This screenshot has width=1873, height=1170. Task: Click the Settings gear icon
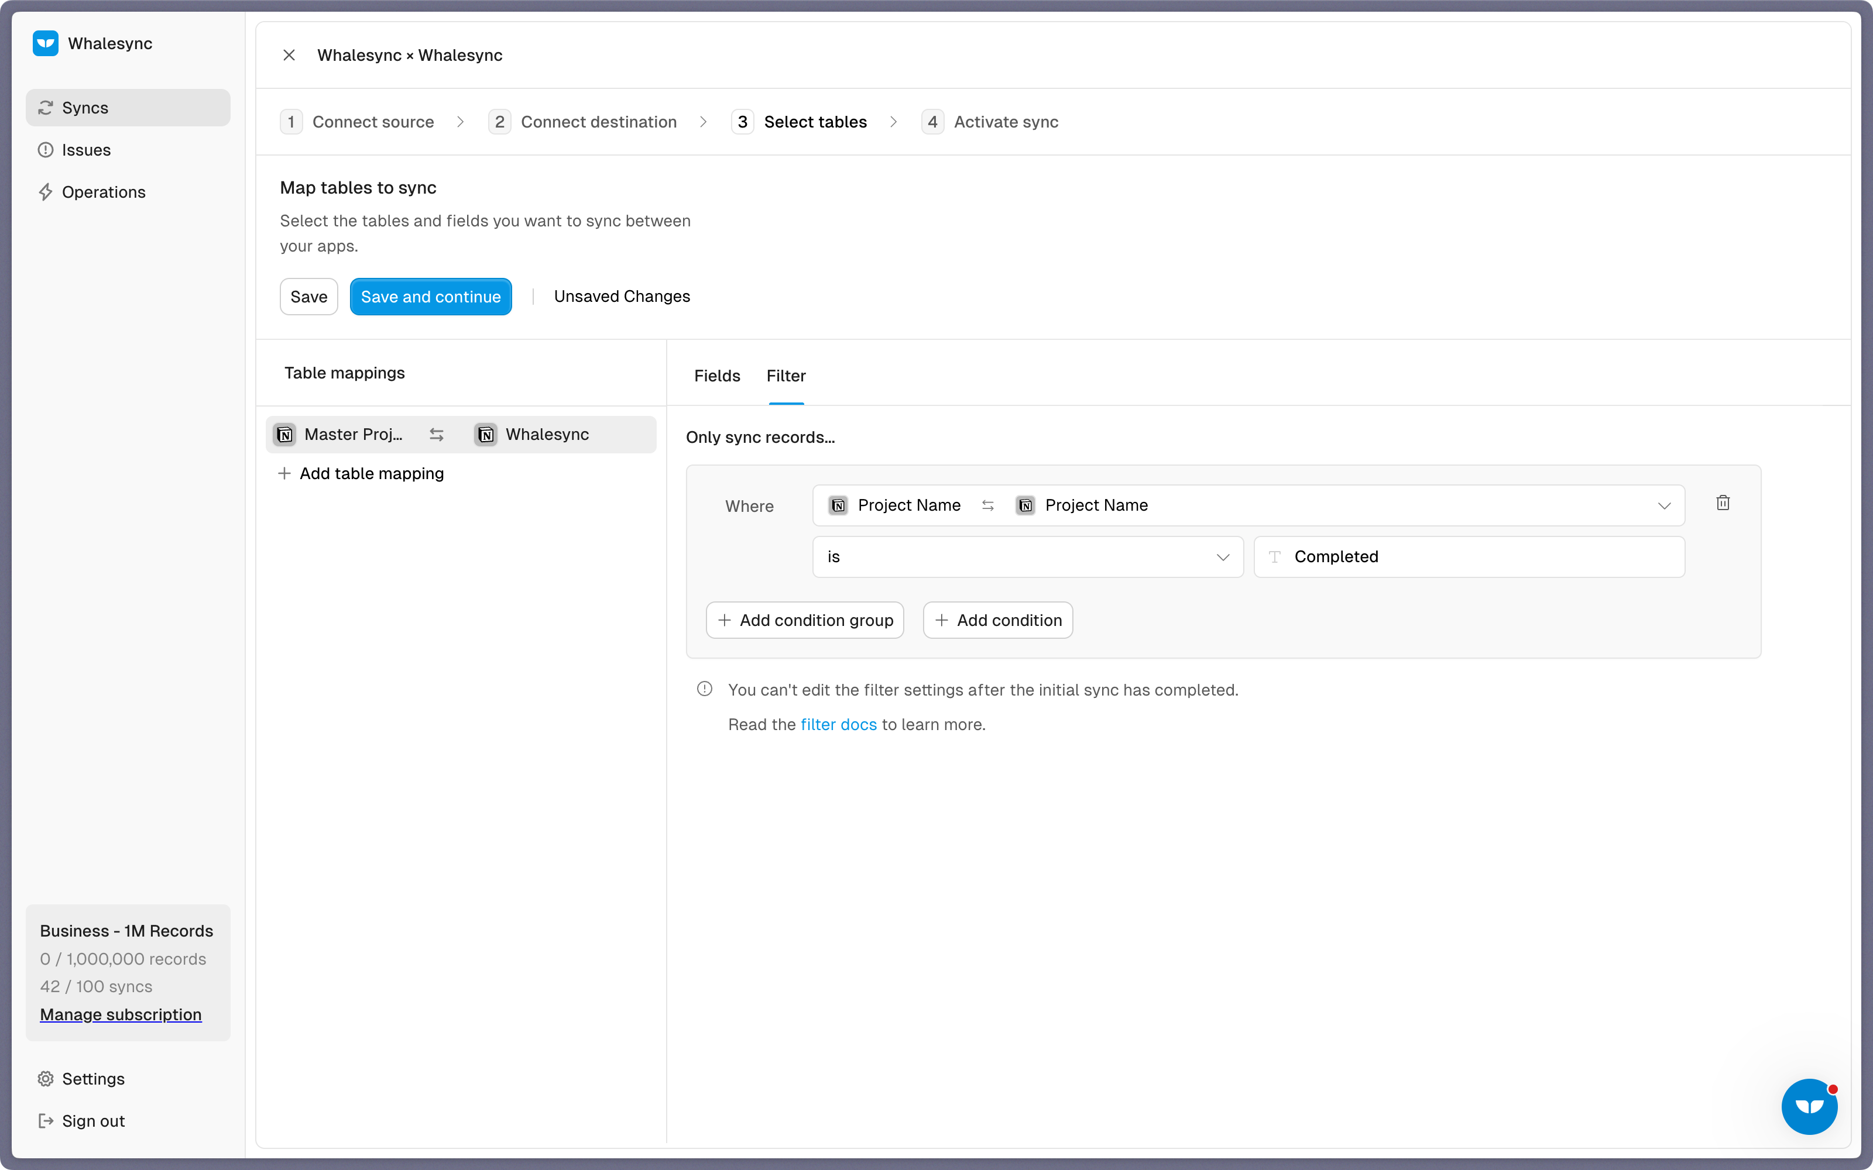46,1079
